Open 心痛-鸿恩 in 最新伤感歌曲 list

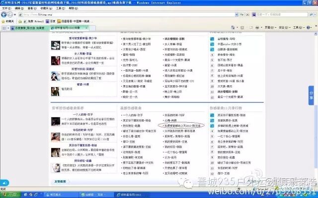170,120
